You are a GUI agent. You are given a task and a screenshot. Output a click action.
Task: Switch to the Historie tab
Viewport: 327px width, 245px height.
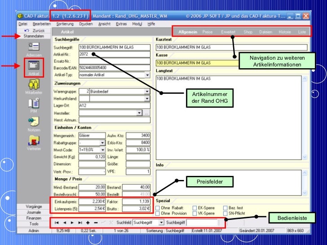285,32
